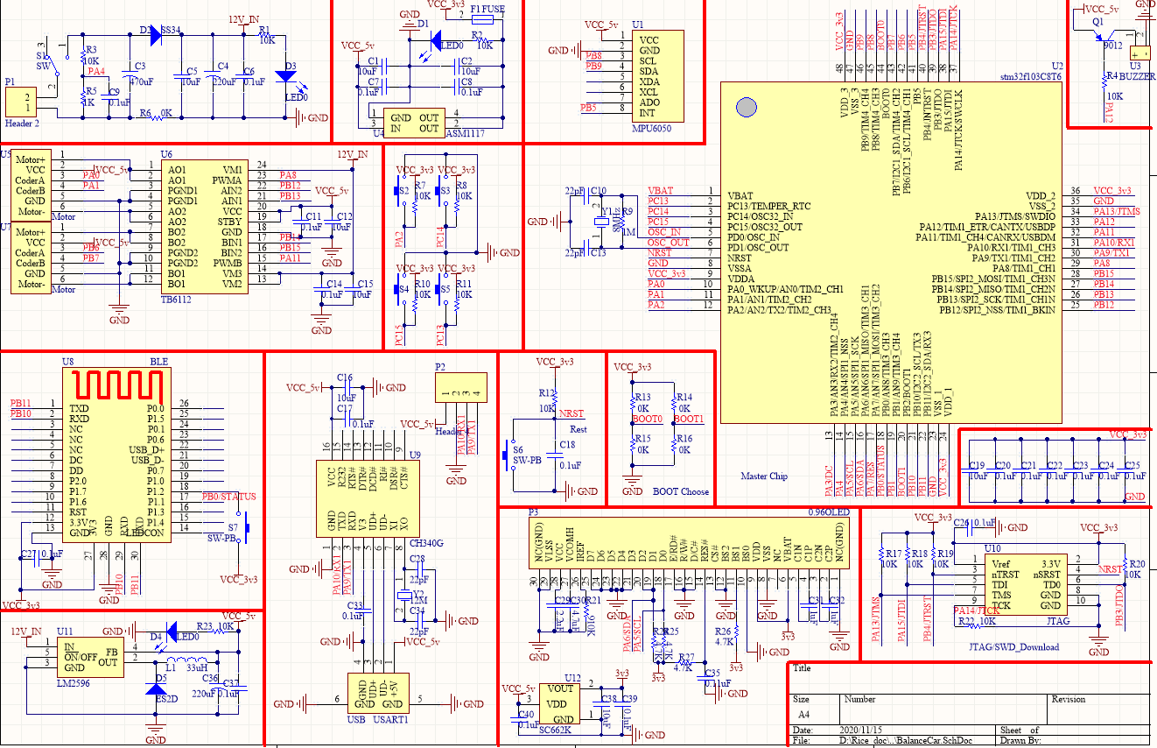This screenshot has height=748, width=1157.
Task: Click the red 'VBAT' net label
Action: coord(661,191)
